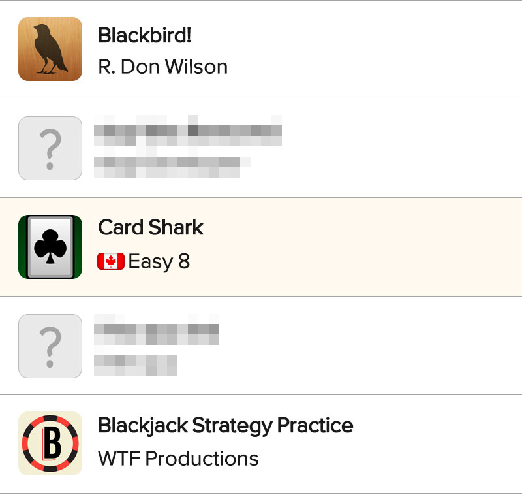Viewport: 522px width, 499px height.
Task: Click the blurred title below Blackbird!
Action: point(188,131)
